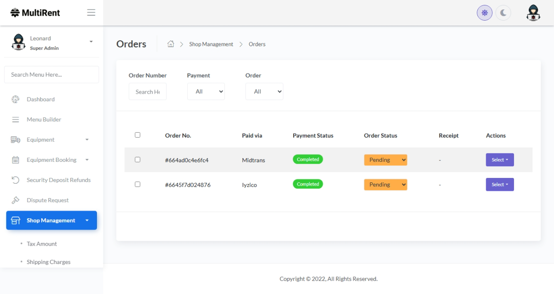Screen dimensions: 554x294
Task: Open the top-right user avatar menu
Action: pos(533,13)
